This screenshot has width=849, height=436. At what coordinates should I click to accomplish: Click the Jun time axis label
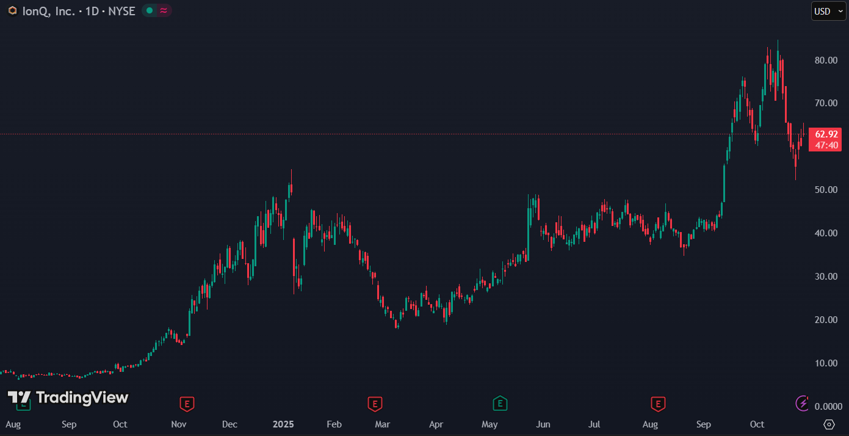[x=543, y=424]
